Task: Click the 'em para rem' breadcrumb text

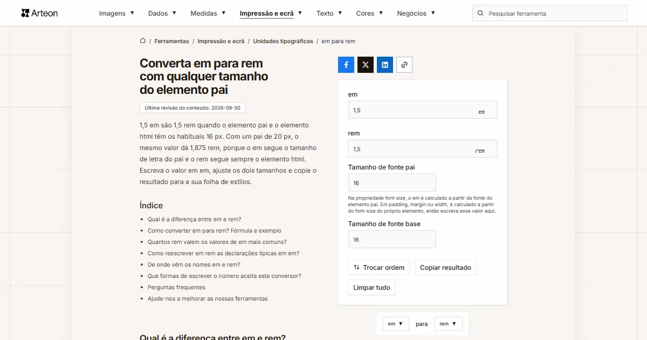Action: 339,41
